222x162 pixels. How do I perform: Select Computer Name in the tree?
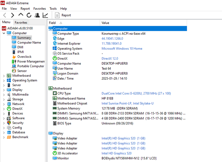click(29, 42)
